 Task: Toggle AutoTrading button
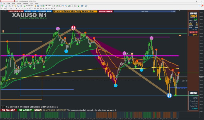tap(47, 6)
